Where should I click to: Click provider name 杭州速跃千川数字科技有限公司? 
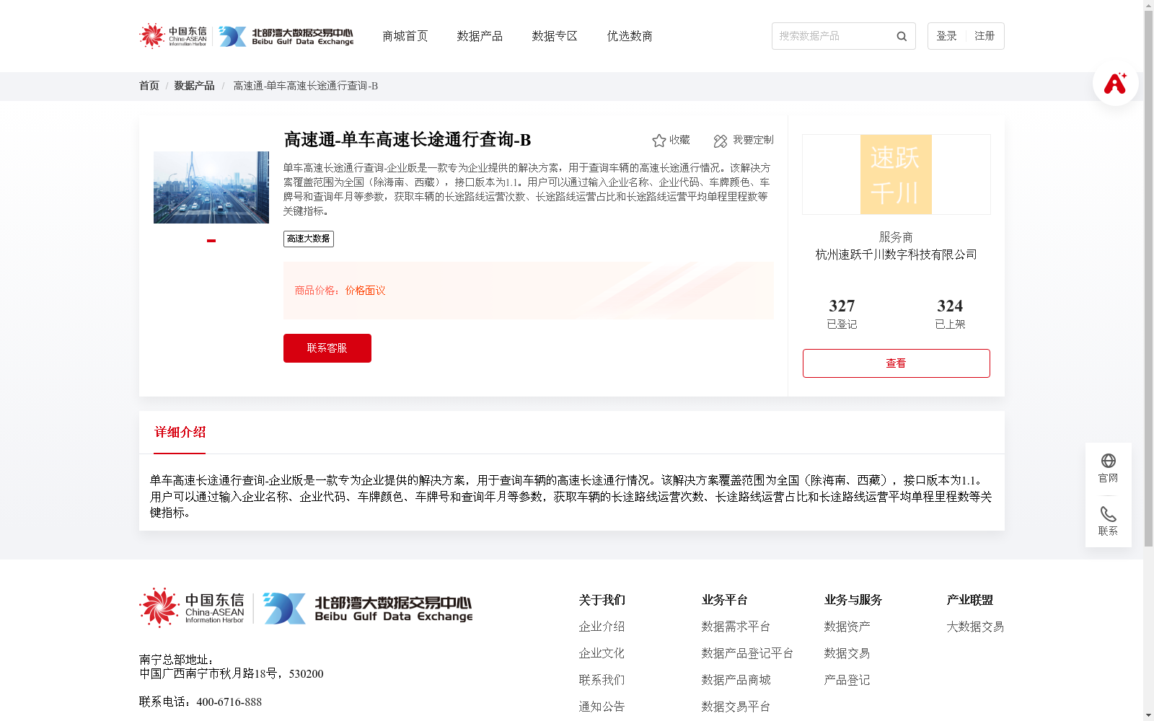click(897, 255)
